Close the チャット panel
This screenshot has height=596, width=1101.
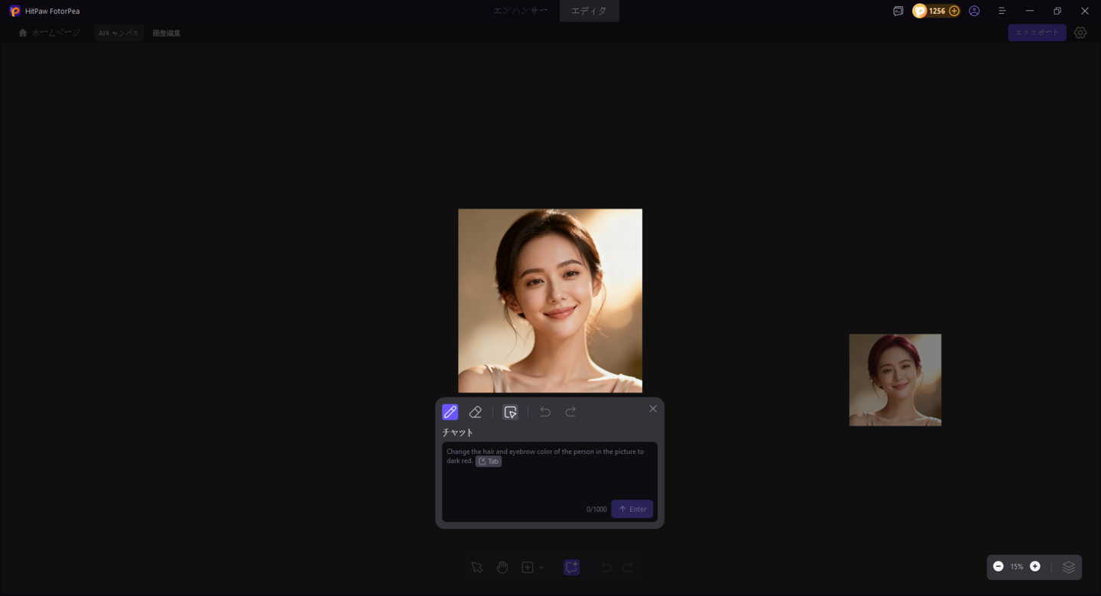coord(653,409)
